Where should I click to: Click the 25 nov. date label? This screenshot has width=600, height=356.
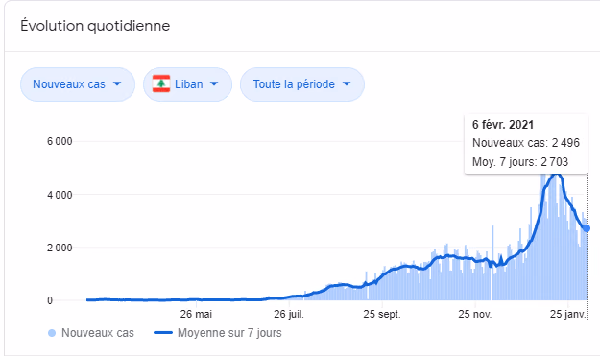coord(475,314)
